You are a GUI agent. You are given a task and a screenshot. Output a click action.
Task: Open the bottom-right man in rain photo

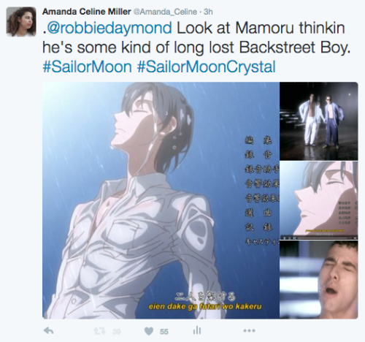319,280
